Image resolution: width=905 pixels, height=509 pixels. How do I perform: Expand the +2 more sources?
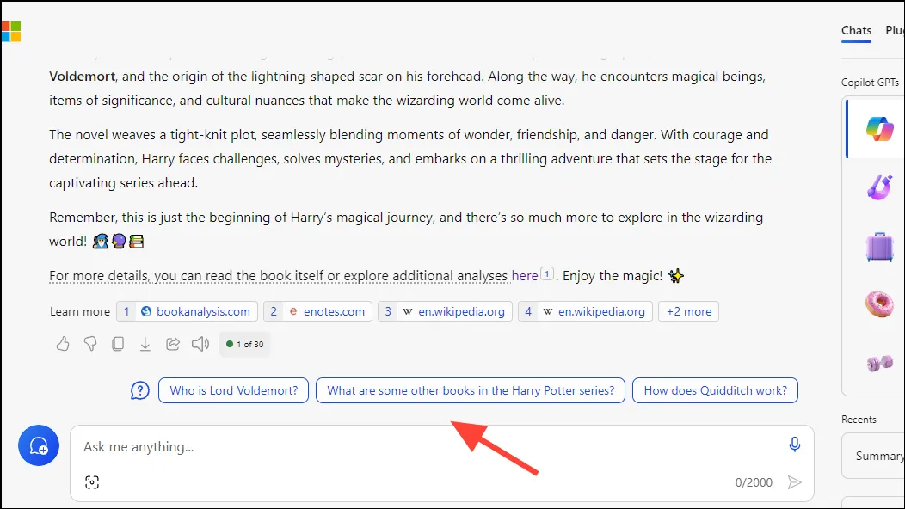(688, 311)
